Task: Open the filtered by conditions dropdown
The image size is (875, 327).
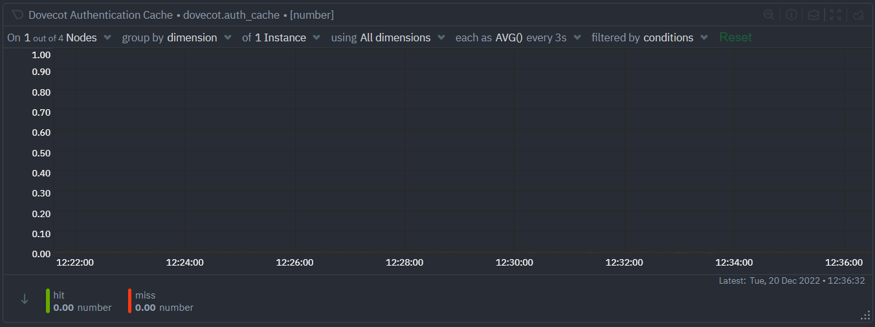Action: coord(650,37)
